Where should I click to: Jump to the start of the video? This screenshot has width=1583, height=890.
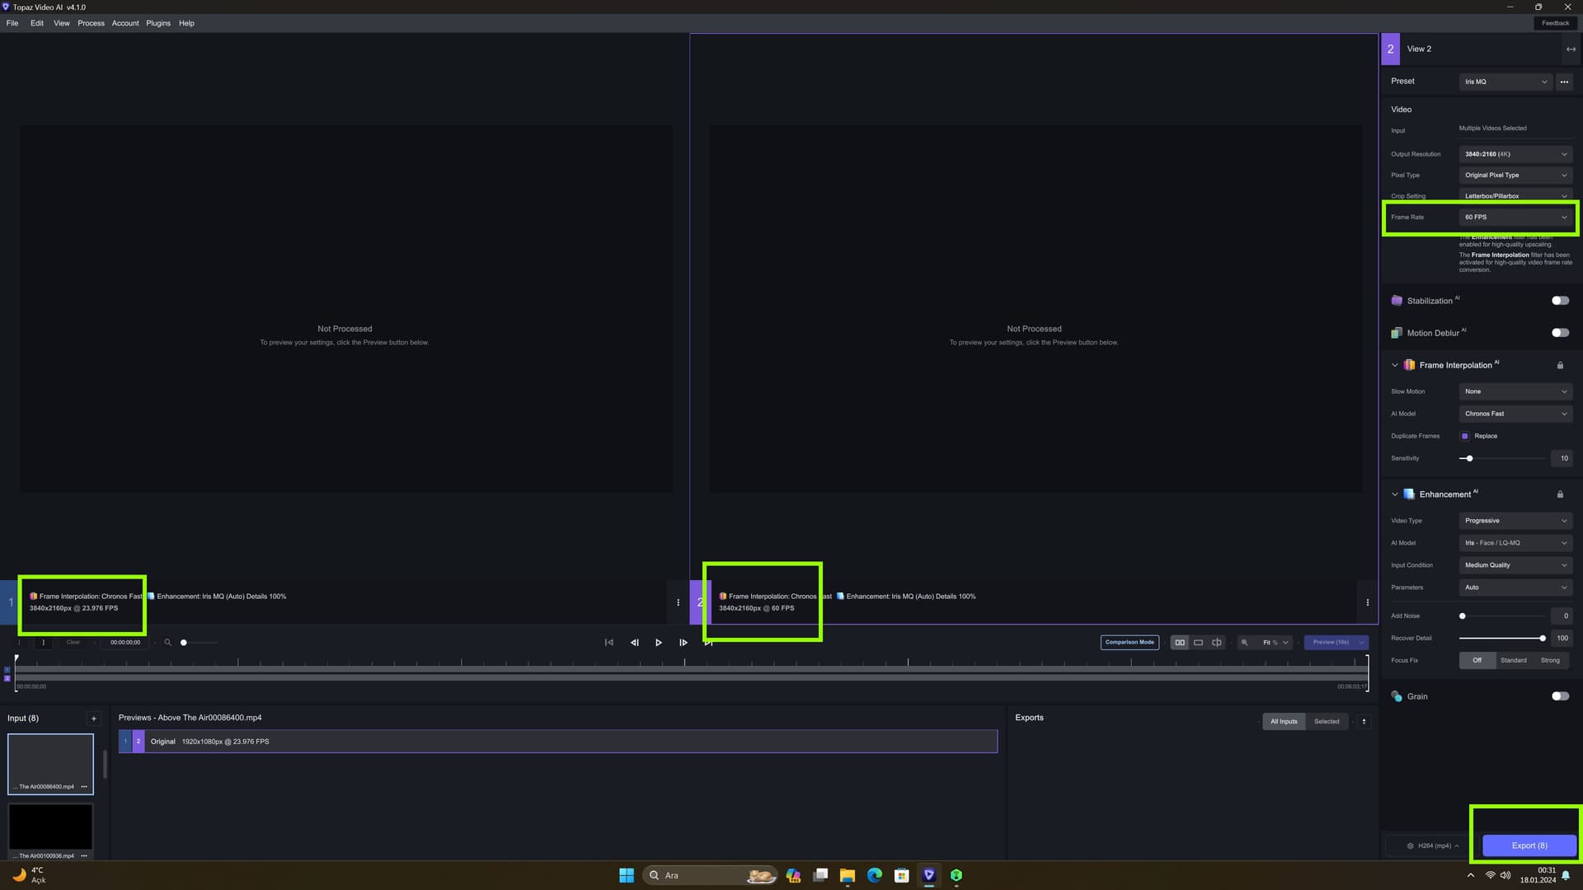click(x=608, y=643)
